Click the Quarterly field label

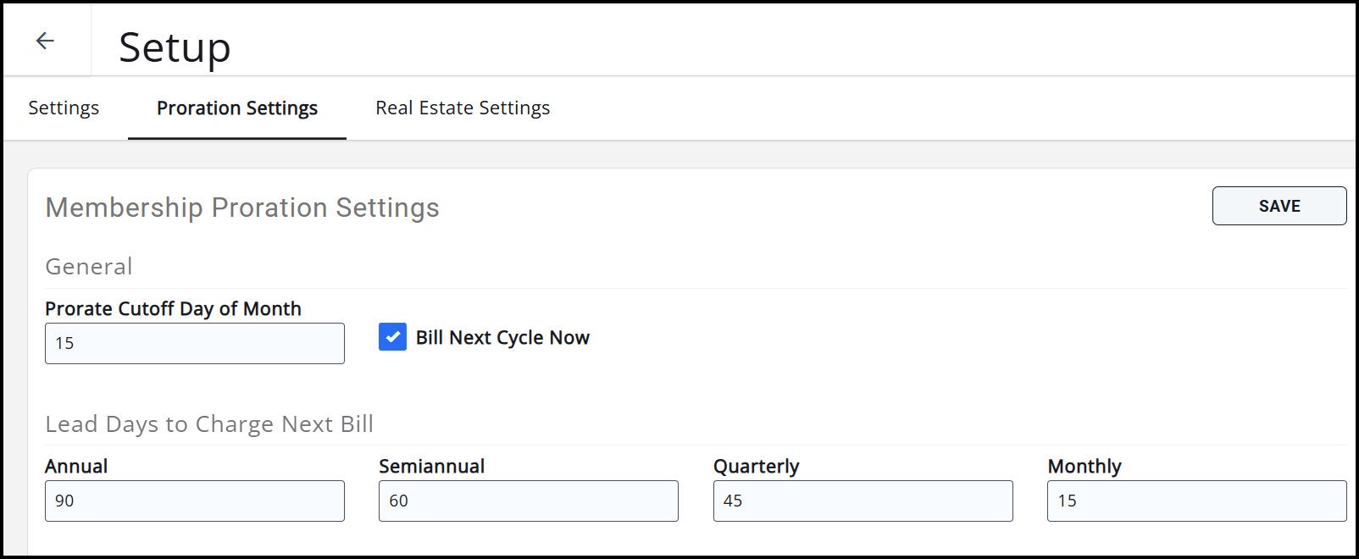point(756,467)
